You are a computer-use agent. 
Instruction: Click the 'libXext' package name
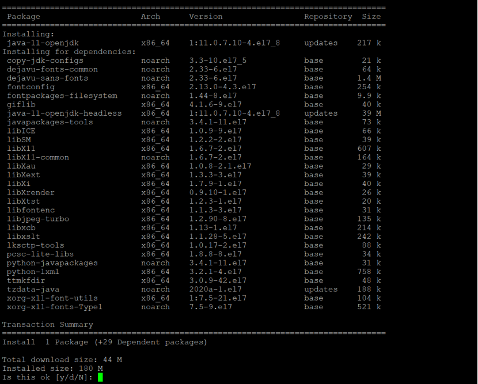point(24,175)
